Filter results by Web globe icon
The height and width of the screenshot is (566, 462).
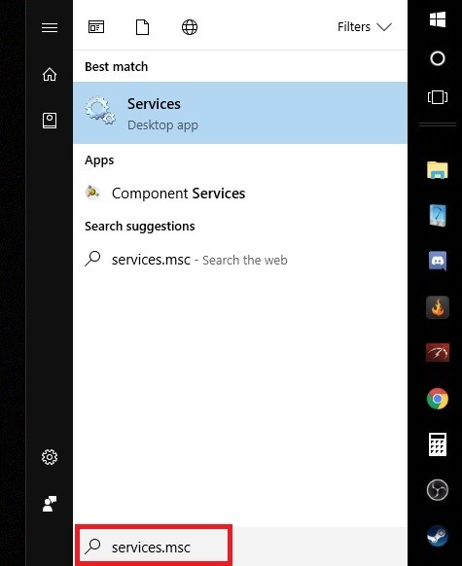190,27
